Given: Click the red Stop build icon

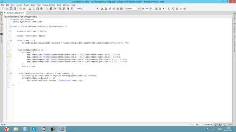Looking at the screenshot, I should 121,9.
